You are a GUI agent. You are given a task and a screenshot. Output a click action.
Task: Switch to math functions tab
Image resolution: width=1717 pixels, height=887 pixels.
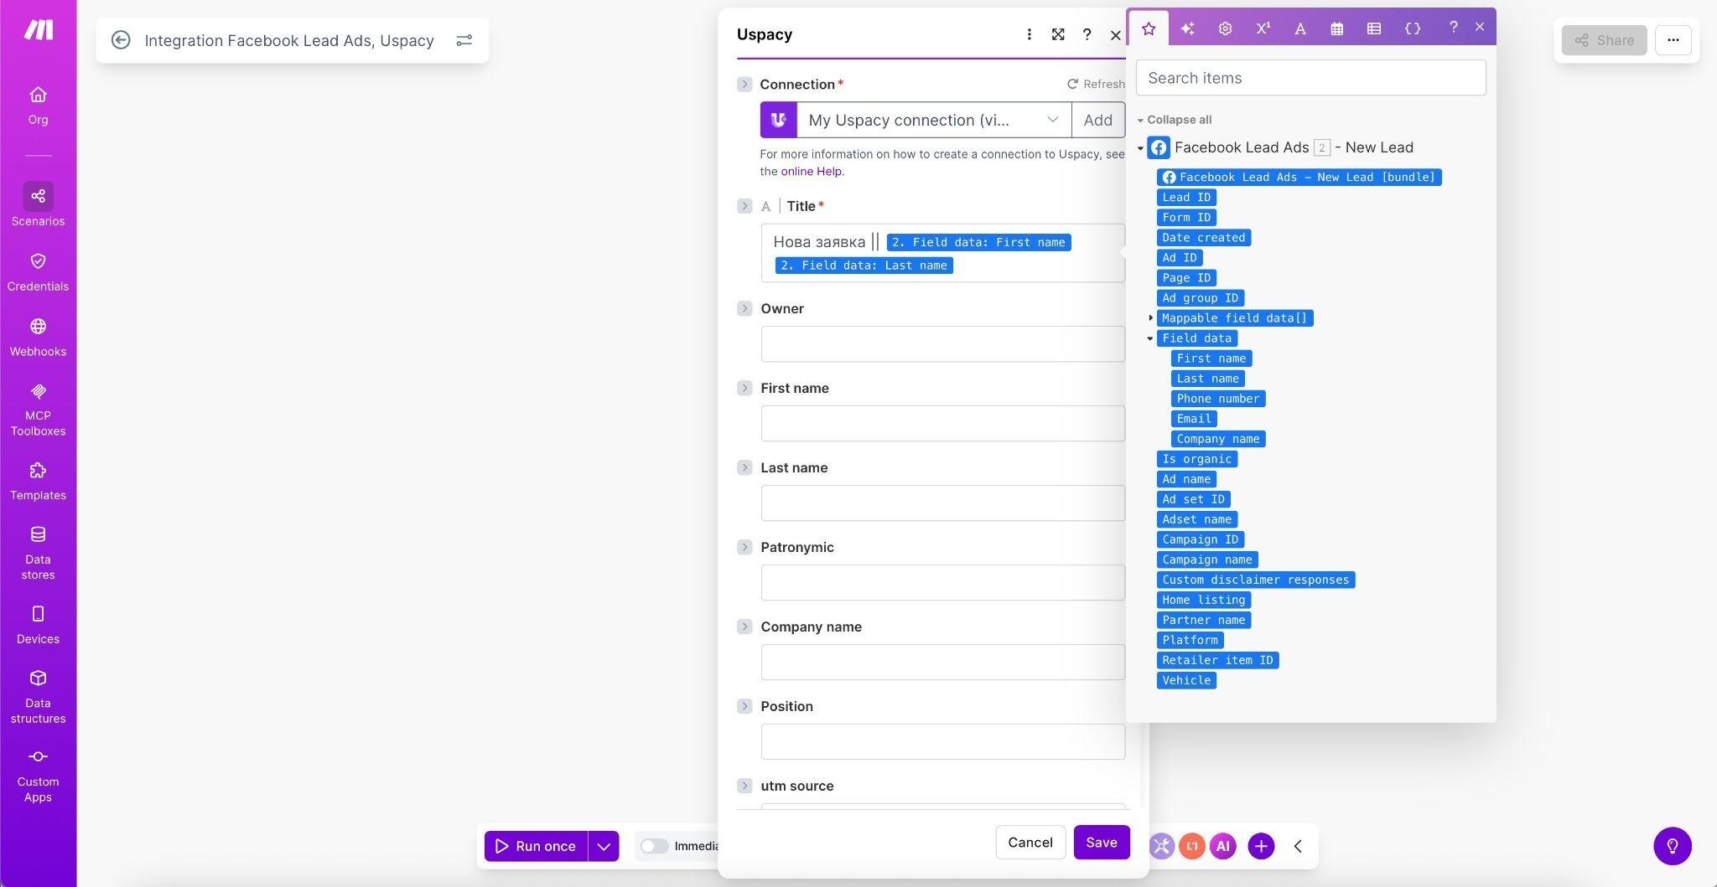coord(1263,28)
